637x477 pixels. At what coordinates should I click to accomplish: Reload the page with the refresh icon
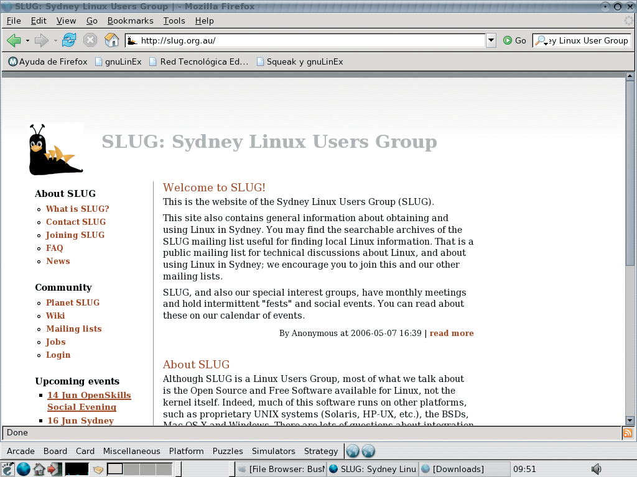(x=69, y=40)
